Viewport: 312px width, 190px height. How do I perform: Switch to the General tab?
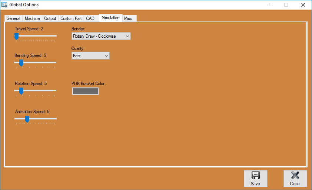pyautogui.click(x=13, y=18)
